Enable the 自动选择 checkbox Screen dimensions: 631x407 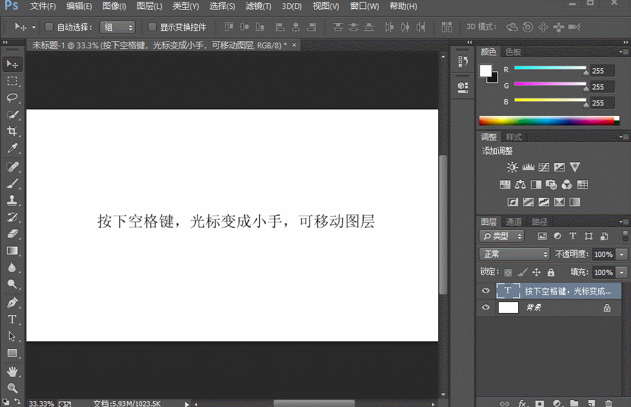tap(48, 27)
